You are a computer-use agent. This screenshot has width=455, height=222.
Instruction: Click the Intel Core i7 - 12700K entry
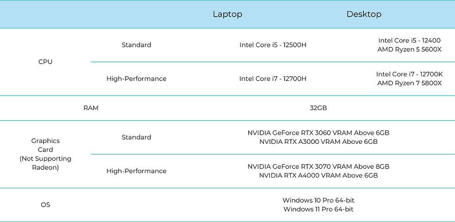pyautogui.click(x=409, y=74)
